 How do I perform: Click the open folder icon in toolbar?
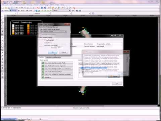coord(6,8)
